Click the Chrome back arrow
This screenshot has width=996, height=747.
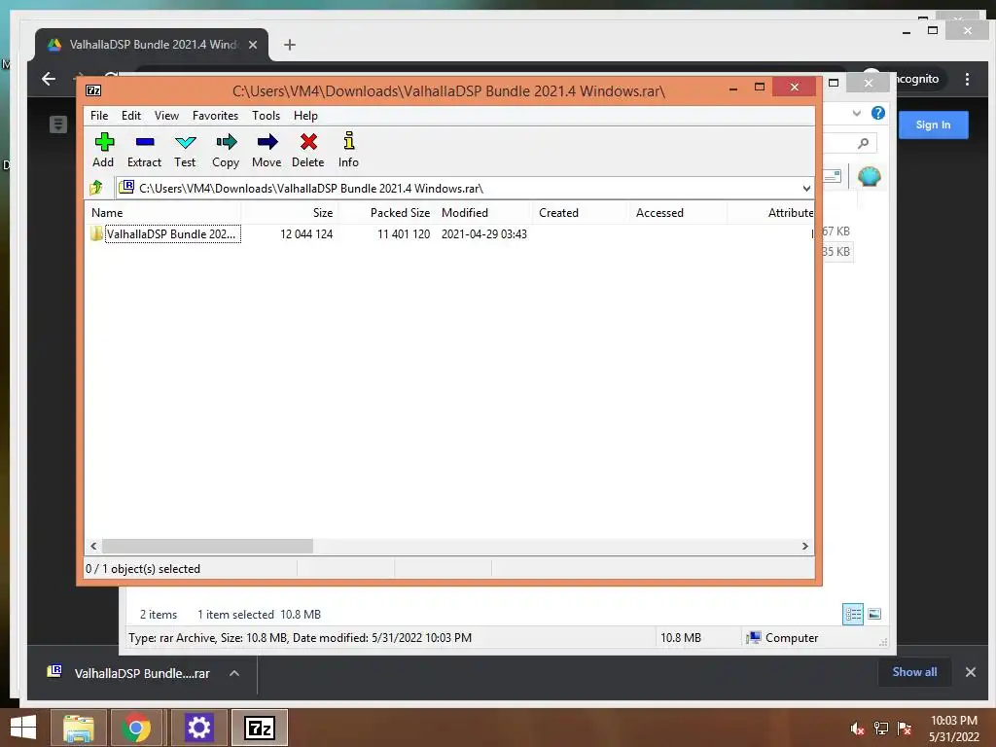pyautogui.click(x=49, y=79)
